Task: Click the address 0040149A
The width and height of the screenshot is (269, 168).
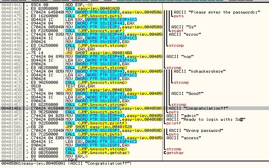Action: (11, 42)
